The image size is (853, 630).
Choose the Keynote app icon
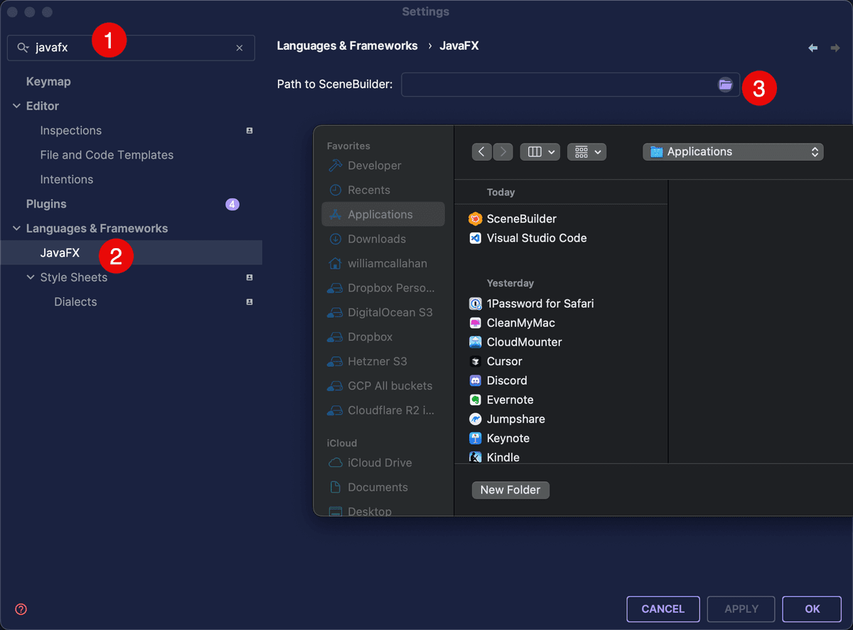(x=475, y=438)
